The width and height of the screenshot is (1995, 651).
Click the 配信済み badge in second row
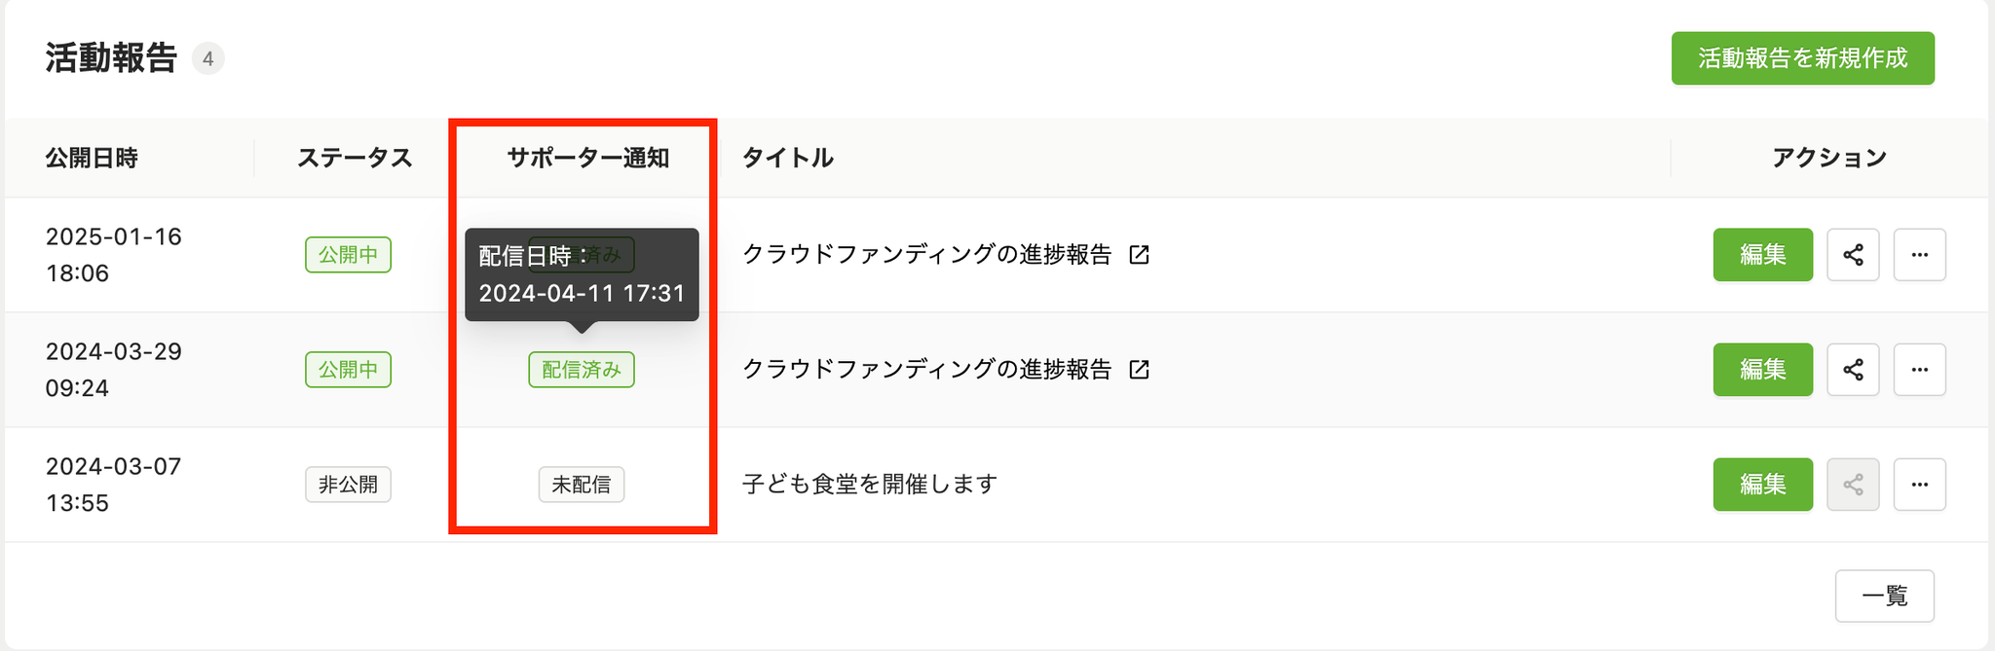(x=582, y=370)
